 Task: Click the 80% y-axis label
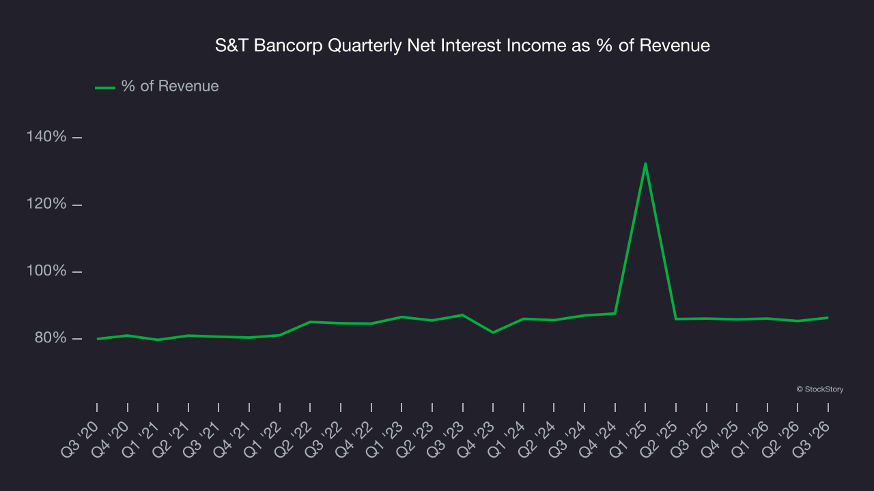[x=51, y=338]
